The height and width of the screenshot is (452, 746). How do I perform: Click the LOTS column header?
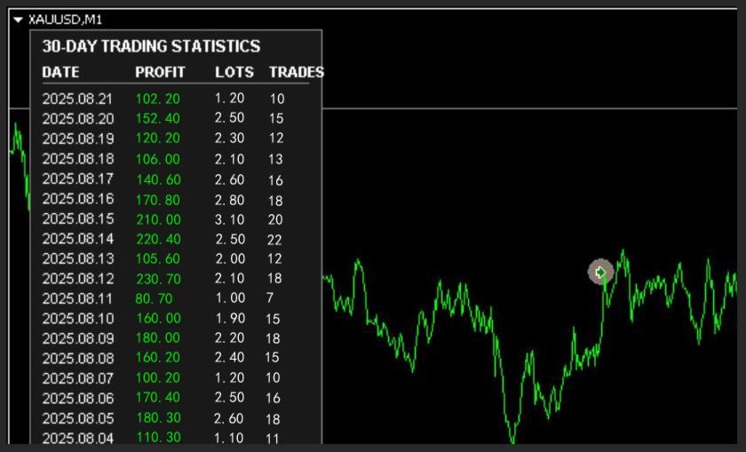tap(234, 72)
